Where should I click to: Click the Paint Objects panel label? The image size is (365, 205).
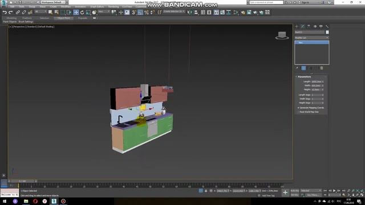click(x=10, y=22)
